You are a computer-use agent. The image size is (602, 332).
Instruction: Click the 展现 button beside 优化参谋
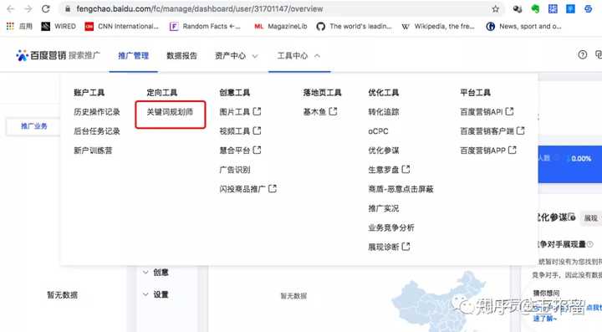[591, 218]
